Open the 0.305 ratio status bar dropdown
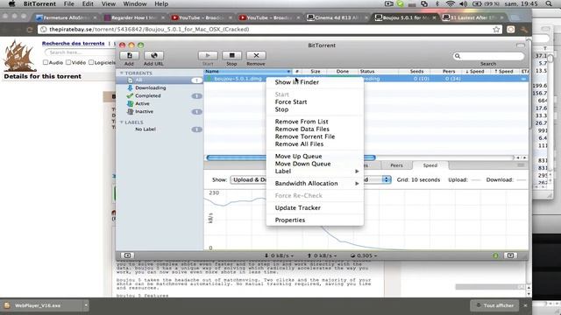The height and width of the screenshot is (315, 561). [x=364, y=255]
